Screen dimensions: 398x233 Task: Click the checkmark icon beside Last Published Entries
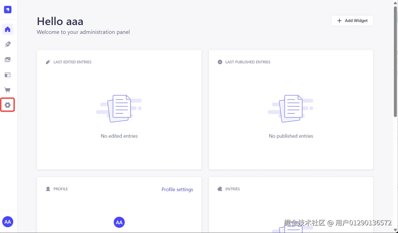click(x=220, y=62)
